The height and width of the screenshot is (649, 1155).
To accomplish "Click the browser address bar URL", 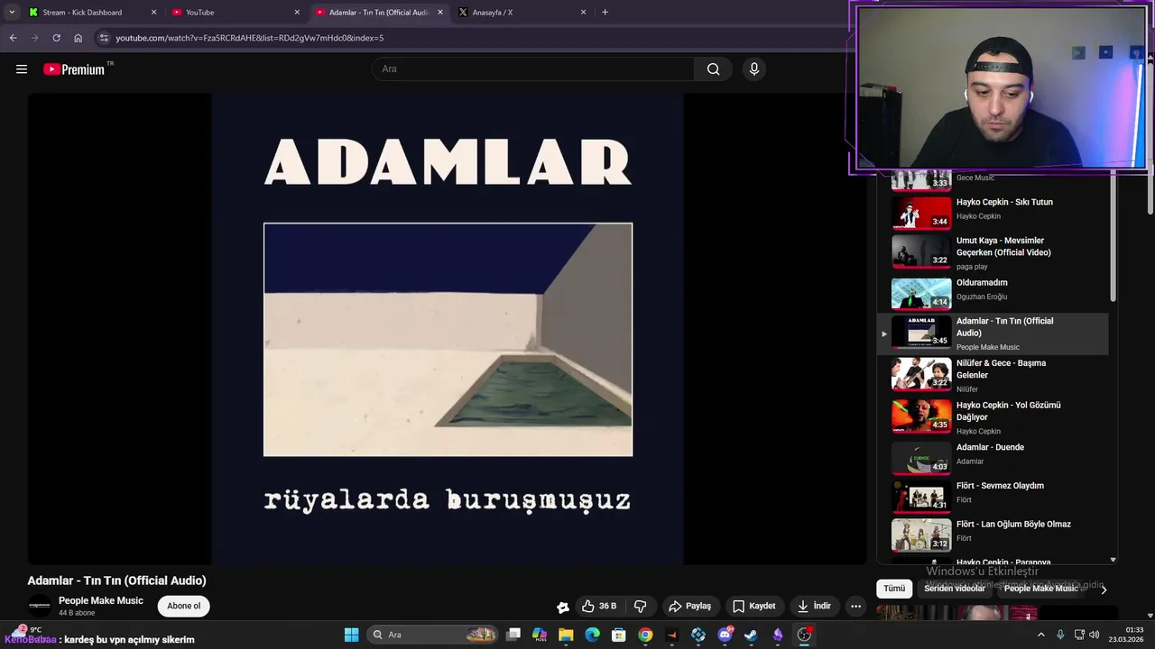I will tap(249, 38).
